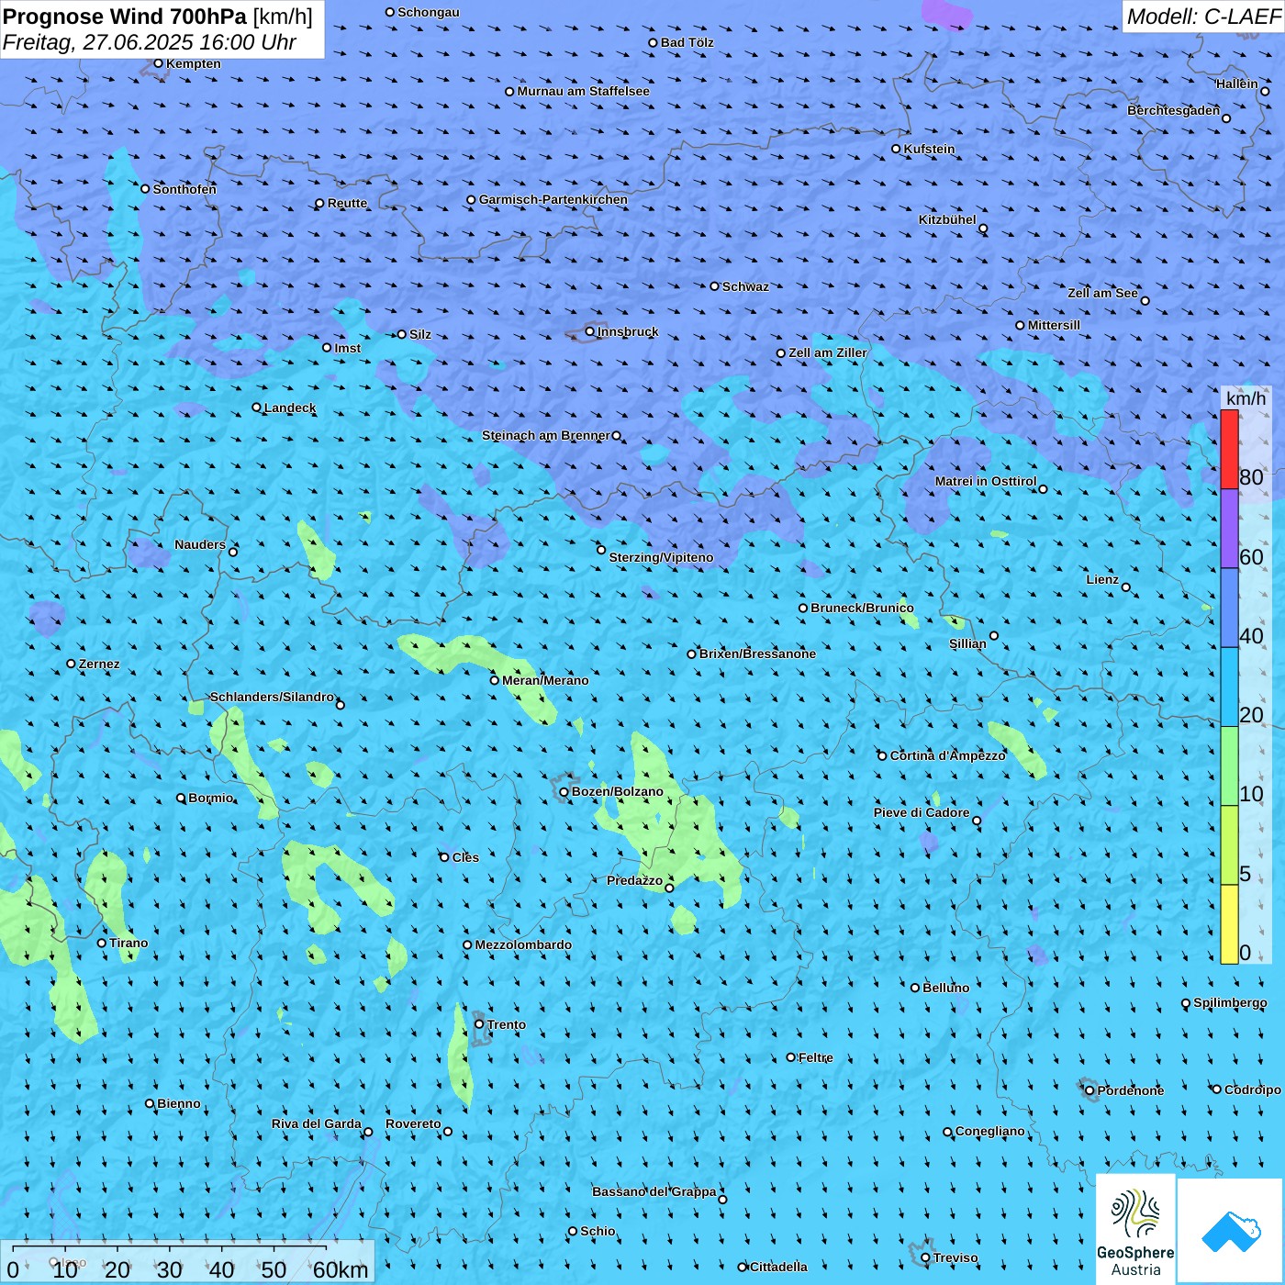The width and height of the screenshot is (1285, 1285).
Task: Click the blue cloud logo icon
Action: point(1230,1231)
